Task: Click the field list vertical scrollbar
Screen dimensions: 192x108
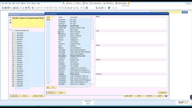Action: point(92,30)
